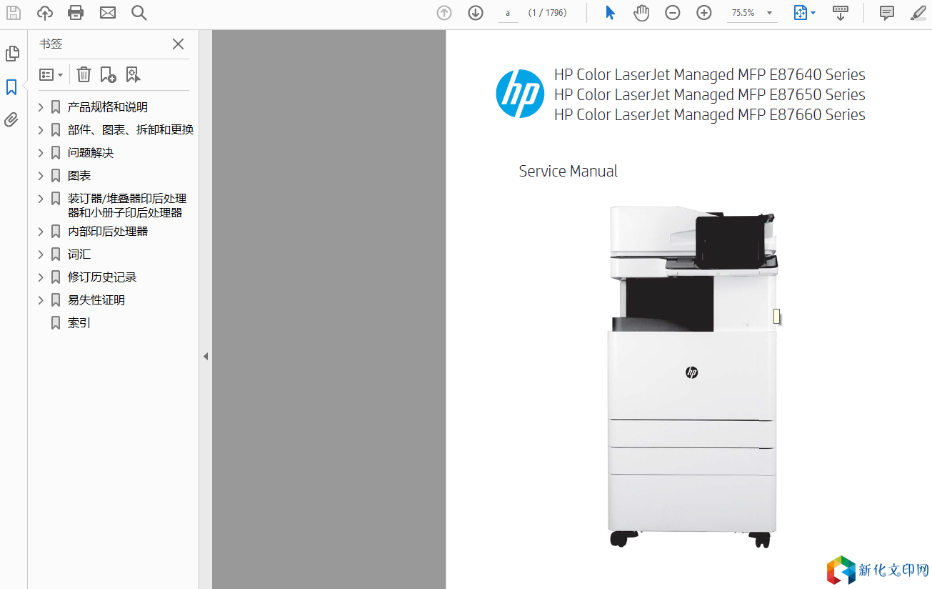Expand the 问题解决 bookmark node

41,153
